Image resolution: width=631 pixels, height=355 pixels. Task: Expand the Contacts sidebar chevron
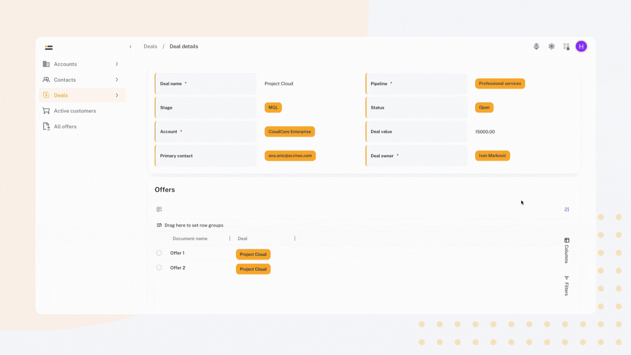[117, 80]
